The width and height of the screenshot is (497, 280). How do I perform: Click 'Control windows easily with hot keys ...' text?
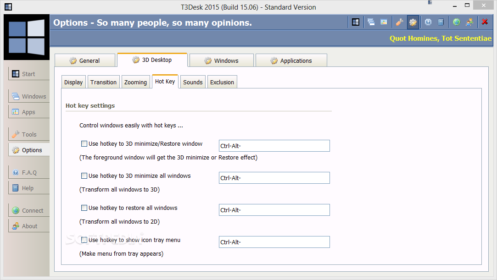point(131,125)
